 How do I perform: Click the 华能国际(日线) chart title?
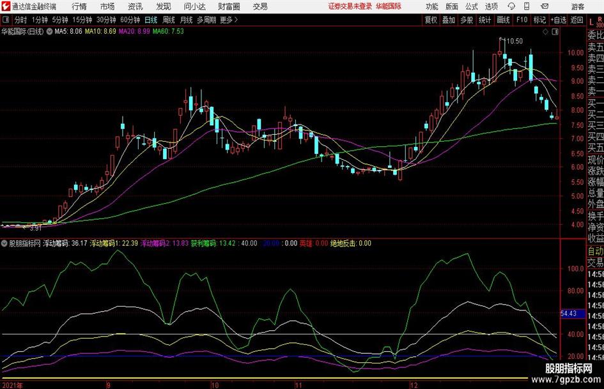click(22, 31)
